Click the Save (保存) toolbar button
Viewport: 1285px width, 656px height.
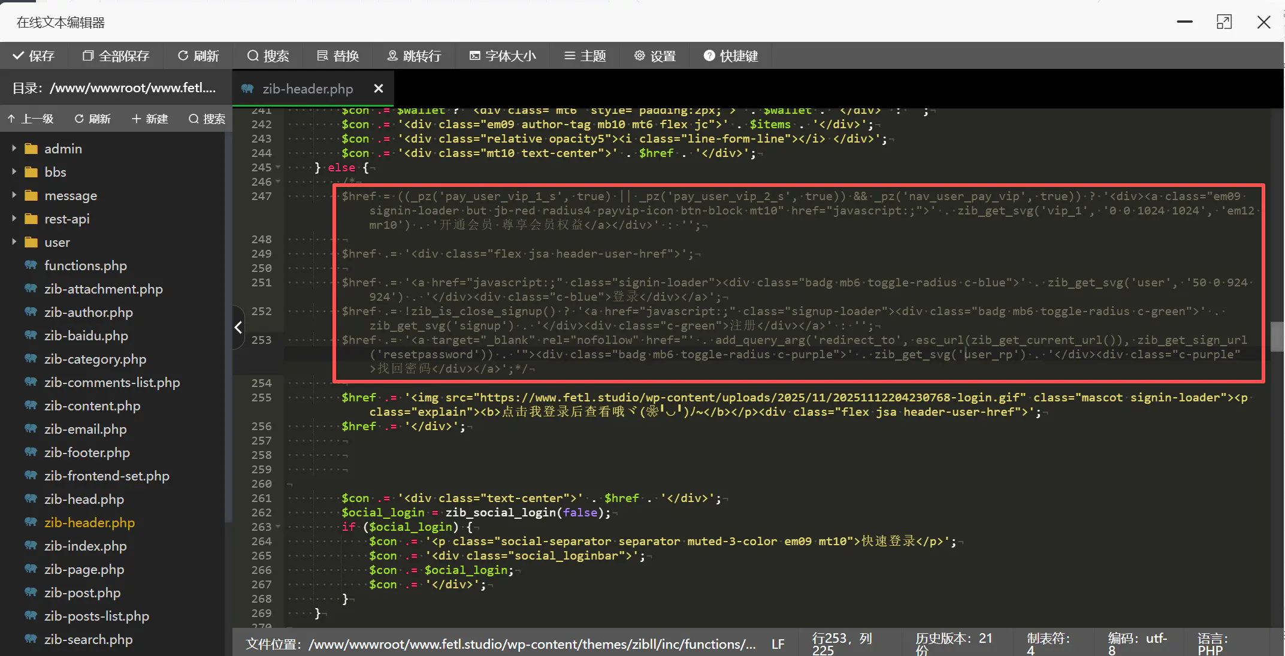tap(34, 56)
